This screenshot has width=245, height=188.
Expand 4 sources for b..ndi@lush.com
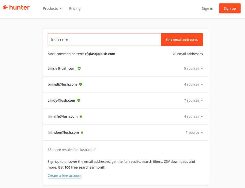pyautogui.click(x=194, y=85)
